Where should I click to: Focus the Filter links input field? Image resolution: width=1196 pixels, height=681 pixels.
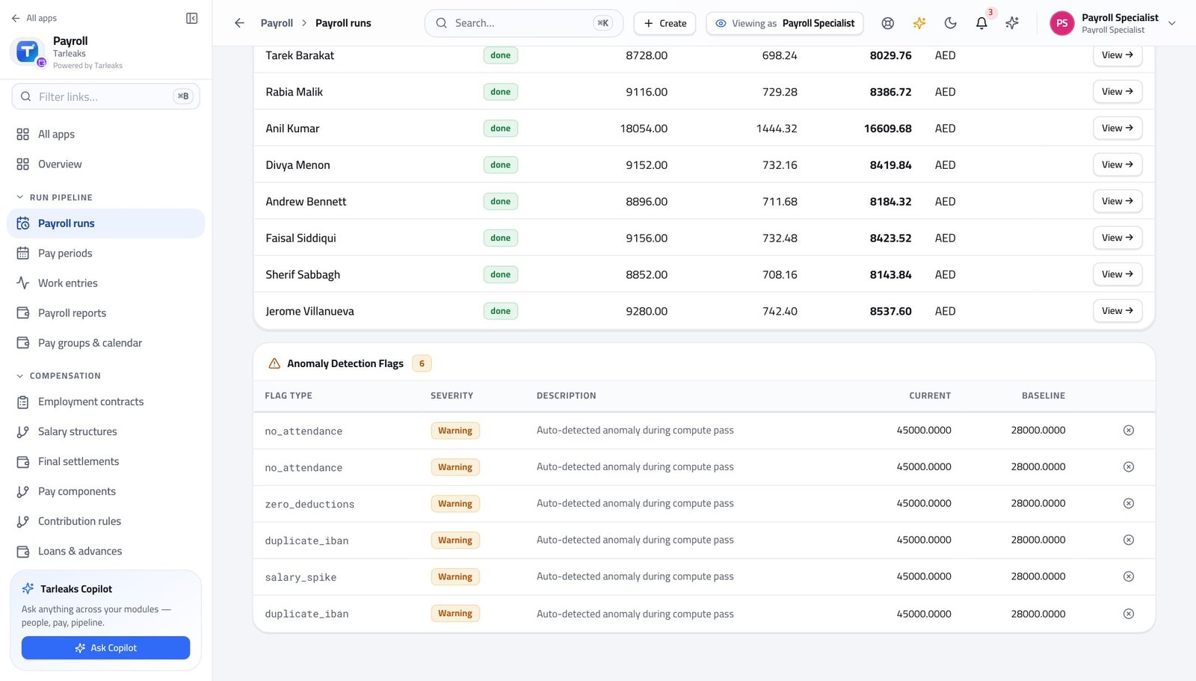click(x=105, y=96)
